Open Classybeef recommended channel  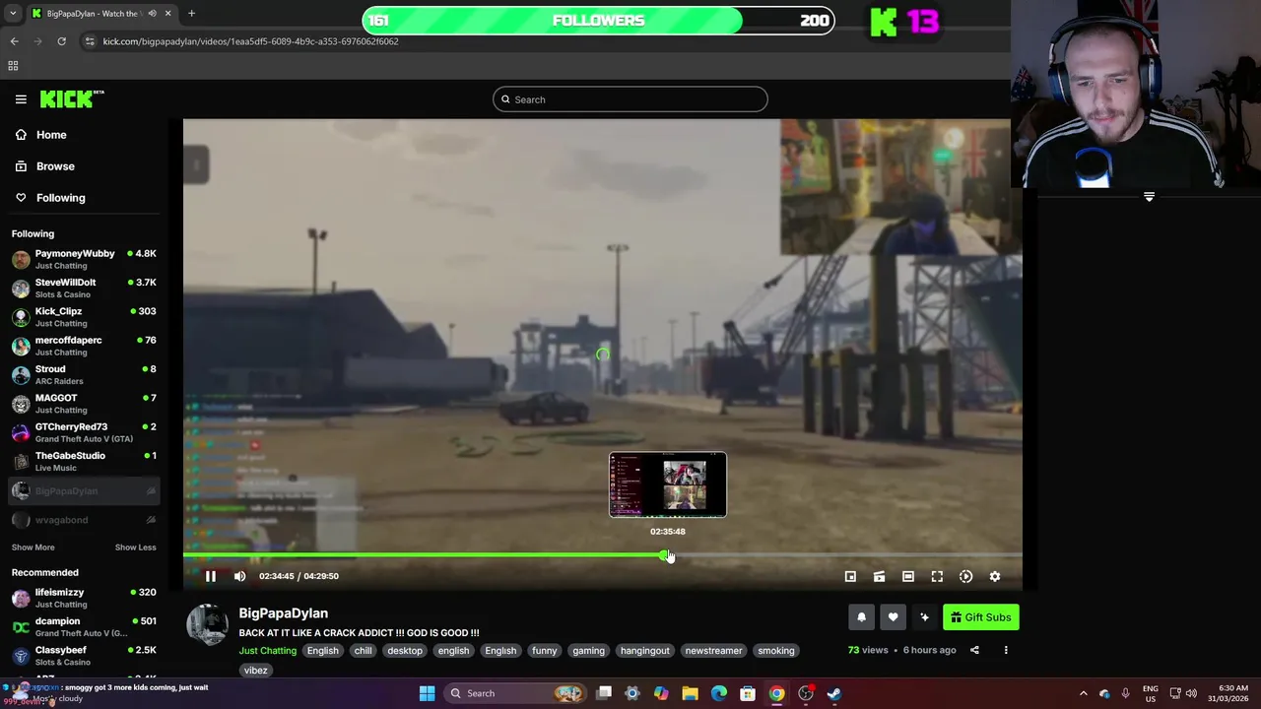pyautogui.click(x=84, y=656)
